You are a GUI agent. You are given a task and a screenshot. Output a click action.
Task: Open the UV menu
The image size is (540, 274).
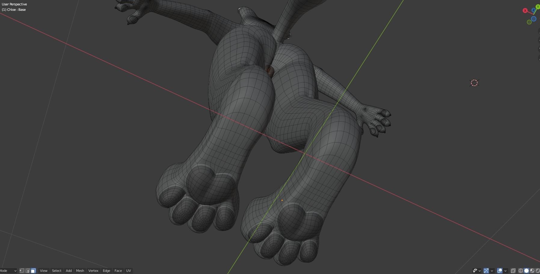click(x=128, y=271)
